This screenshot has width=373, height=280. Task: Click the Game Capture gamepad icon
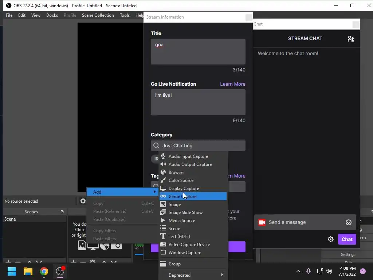tap(163, 196)
